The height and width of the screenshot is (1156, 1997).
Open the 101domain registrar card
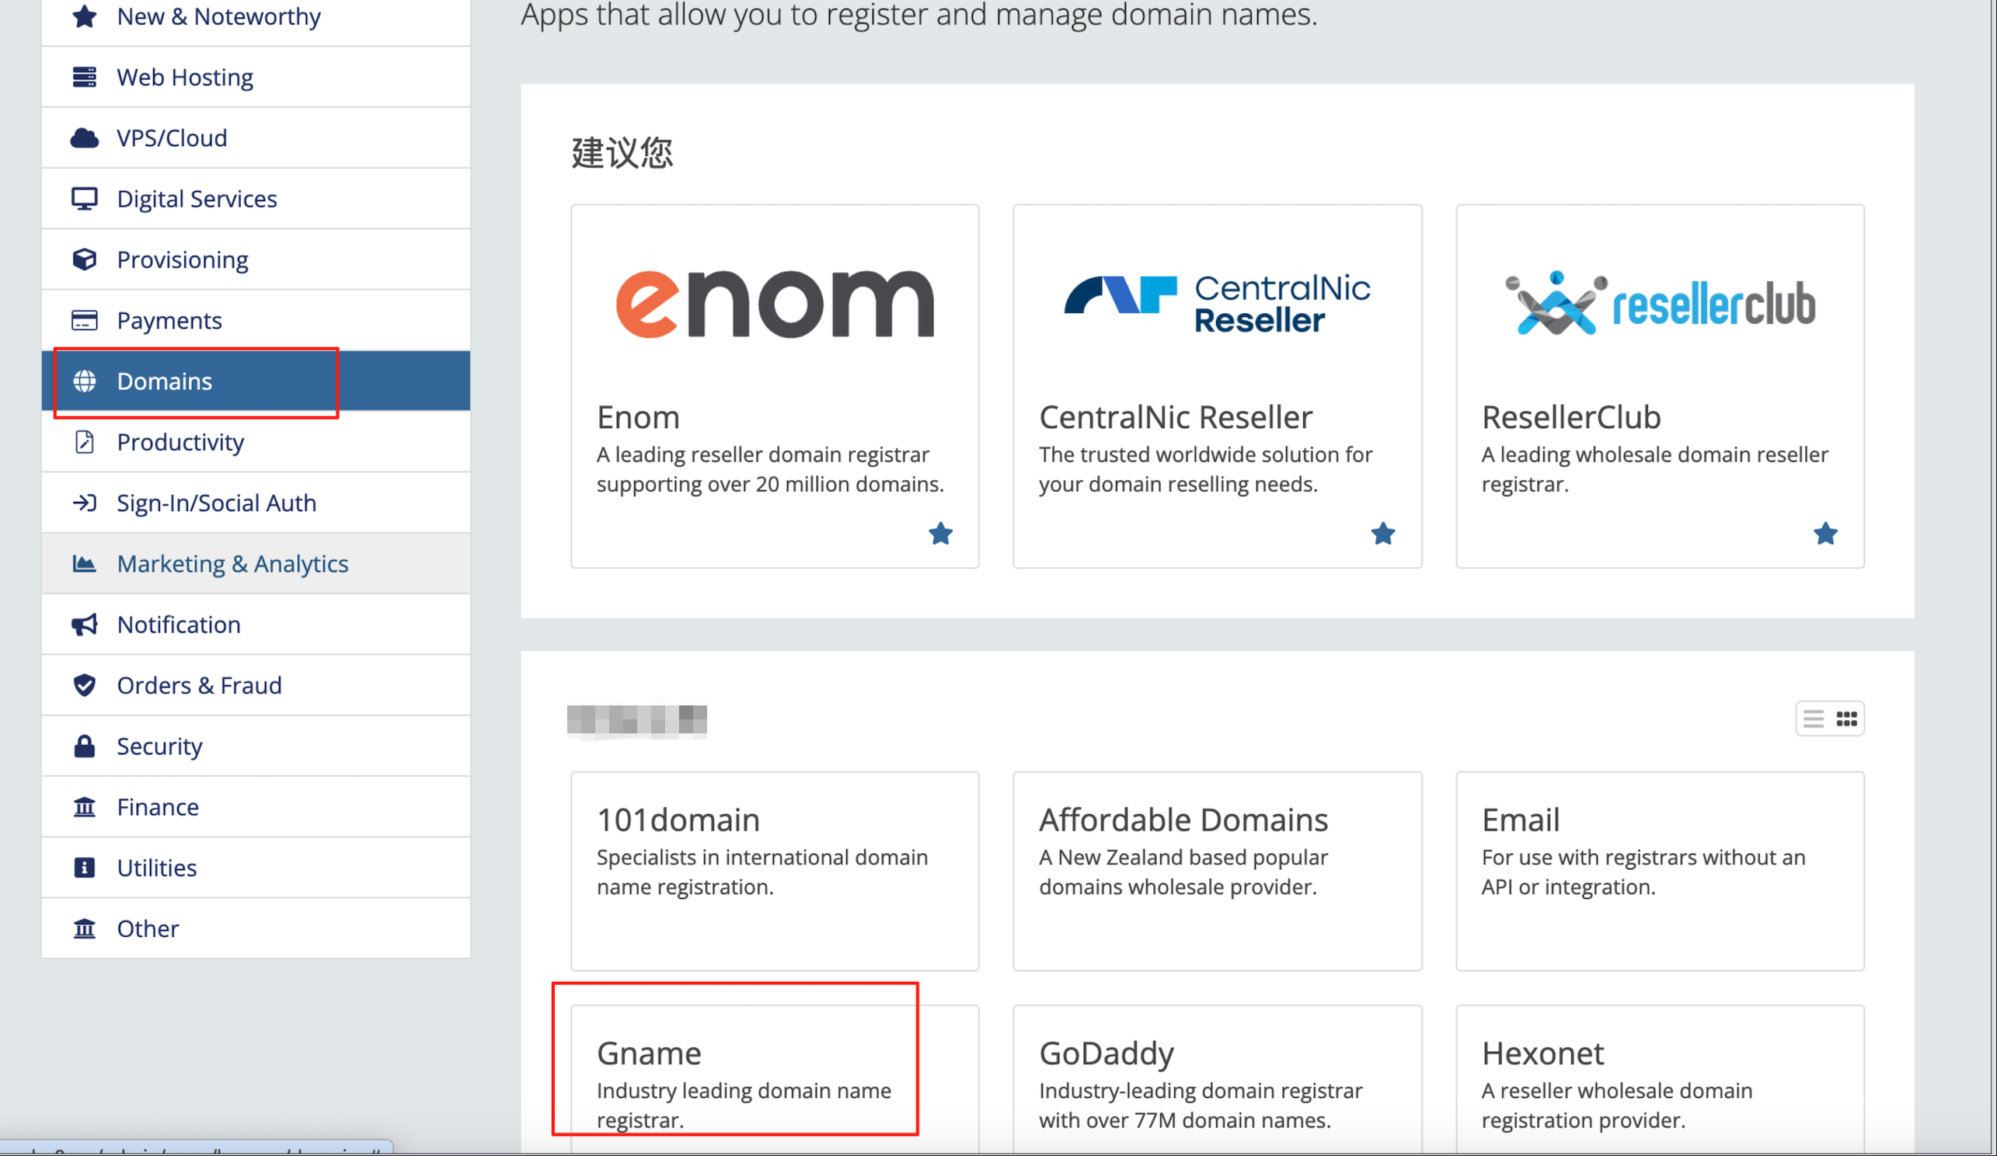pos(775,871)
